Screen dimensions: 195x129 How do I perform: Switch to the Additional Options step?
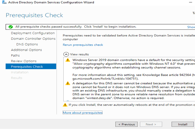[26, 50]
